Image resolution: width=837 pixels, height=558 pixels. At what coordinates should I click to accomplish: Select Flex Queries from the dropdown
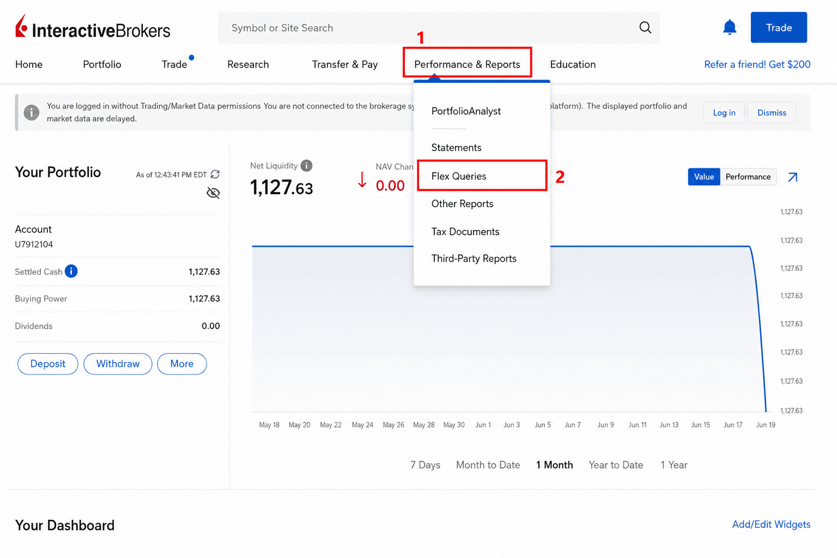coord(459,176)
